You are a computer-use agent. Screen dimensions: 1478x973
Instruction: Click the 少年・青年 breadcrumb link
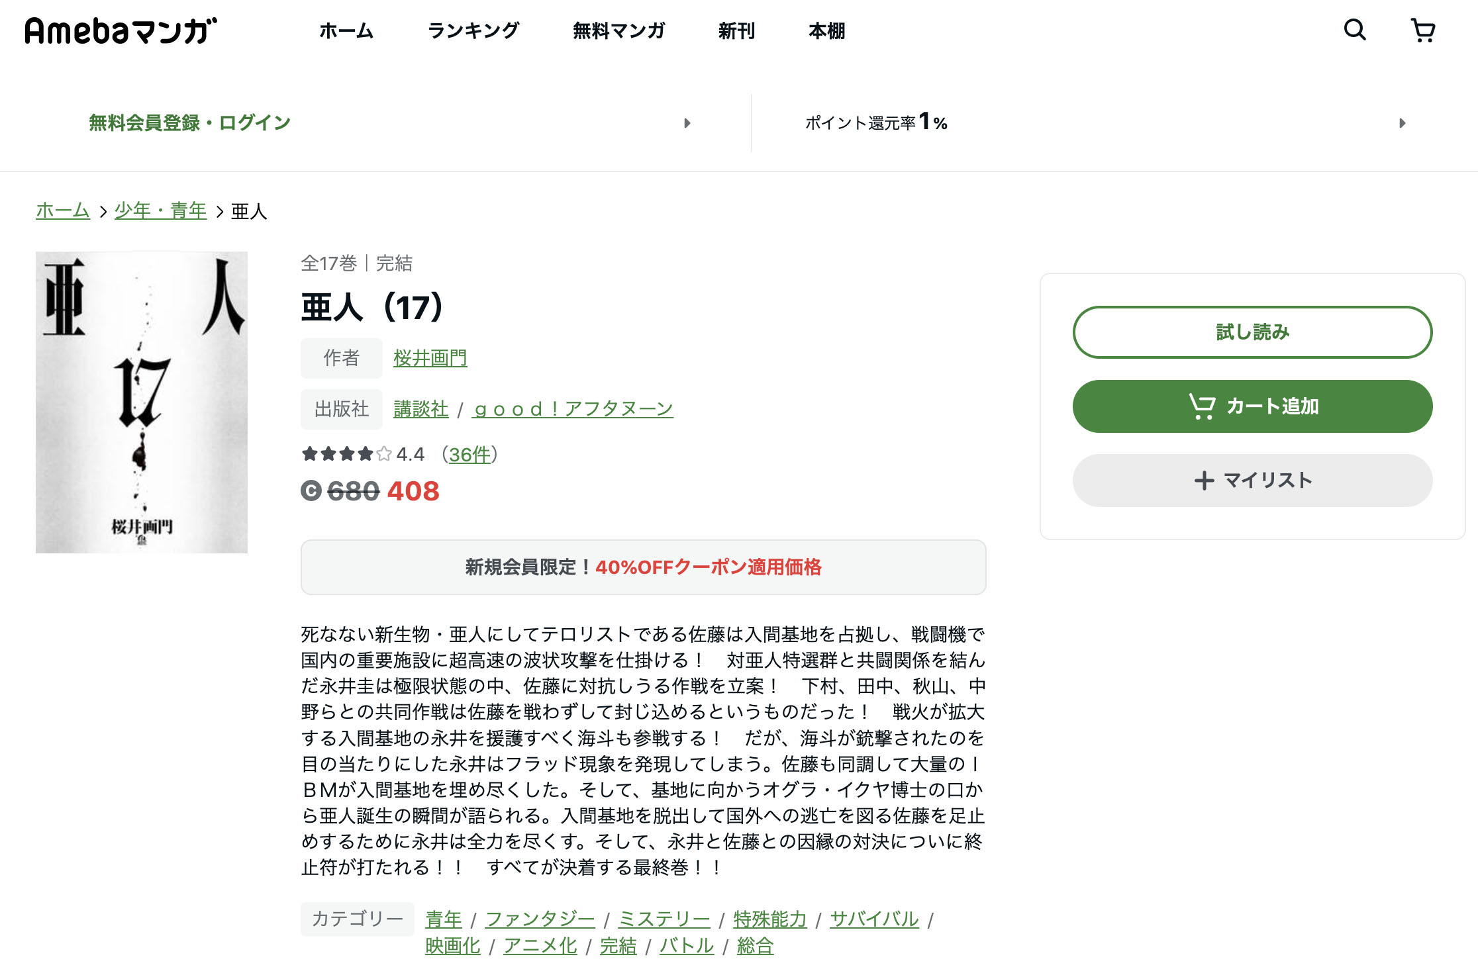click(x=160, y=210)
